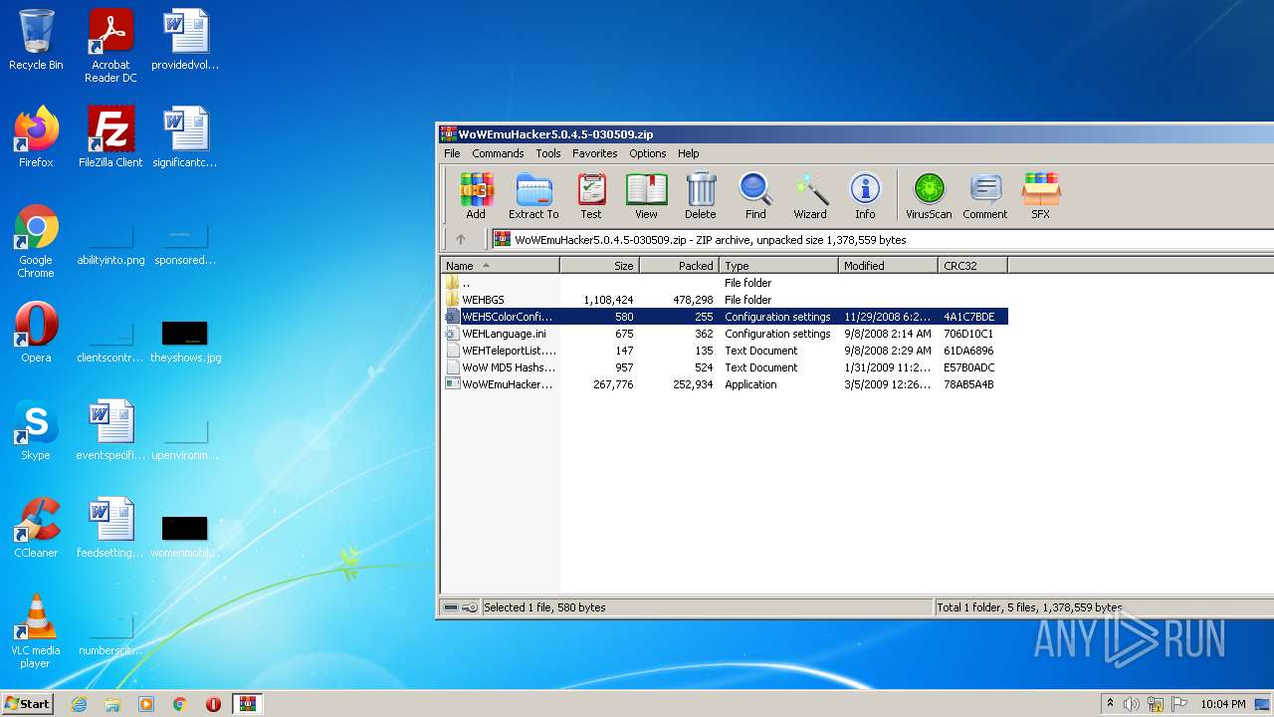Click the clock showing 10:04 PM
Image resolution: width=1274 pixels, height=717 pixels.
coord(1223,704)
